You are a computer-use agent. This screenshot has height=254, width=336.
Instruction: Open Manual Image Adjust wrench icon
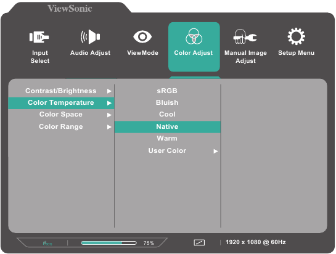(245, 36)
